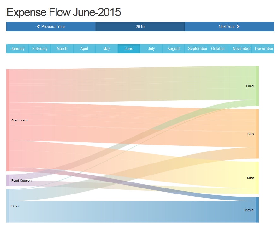The width and height of the screenshot is (278, 234).
Task: Click the Movie category node label
Action: tap(249, 210)
